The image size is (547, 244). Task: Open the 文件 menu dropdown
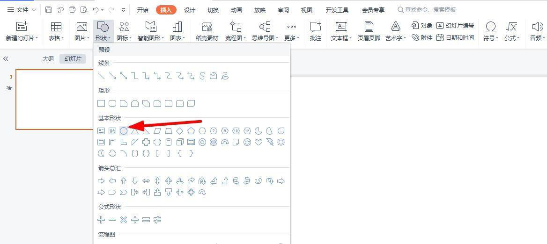[x=22, y=10]
